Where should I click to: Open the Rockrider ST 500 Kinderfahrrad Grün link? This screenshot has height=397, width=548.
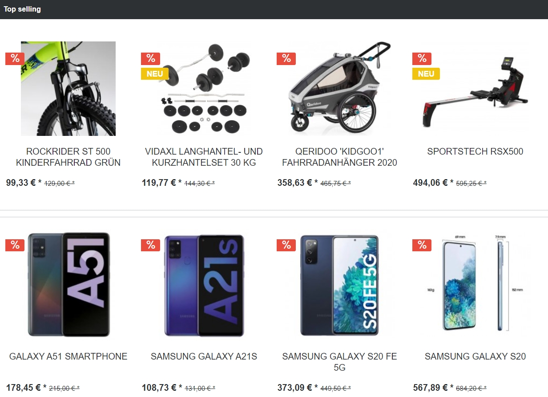coord(68,157)
